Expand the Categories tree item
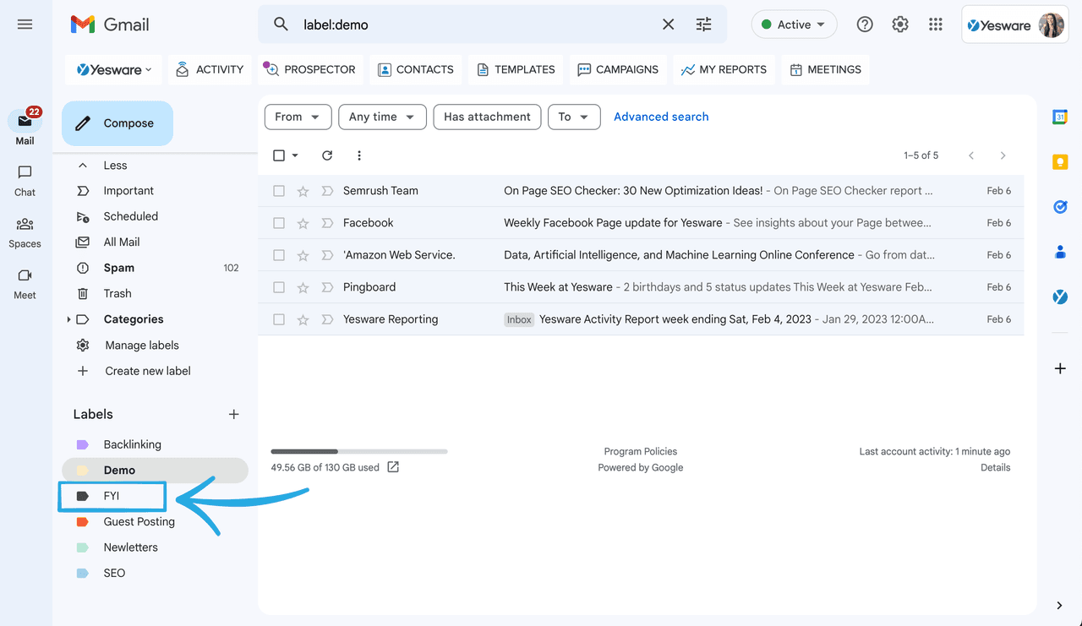This screenshot has width=1082, height=626. point(68,319)
